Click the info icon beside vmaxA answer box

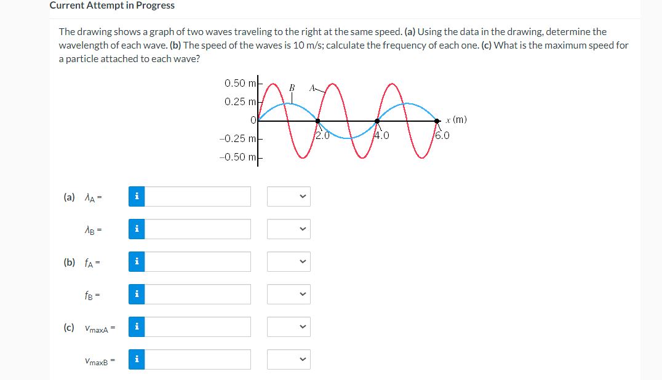[136, 327]
